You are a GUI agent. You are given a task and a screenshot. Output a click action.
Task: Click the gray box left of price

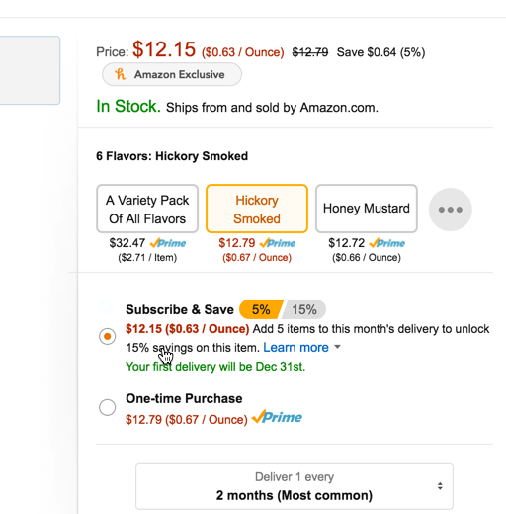tap(30, 70)
